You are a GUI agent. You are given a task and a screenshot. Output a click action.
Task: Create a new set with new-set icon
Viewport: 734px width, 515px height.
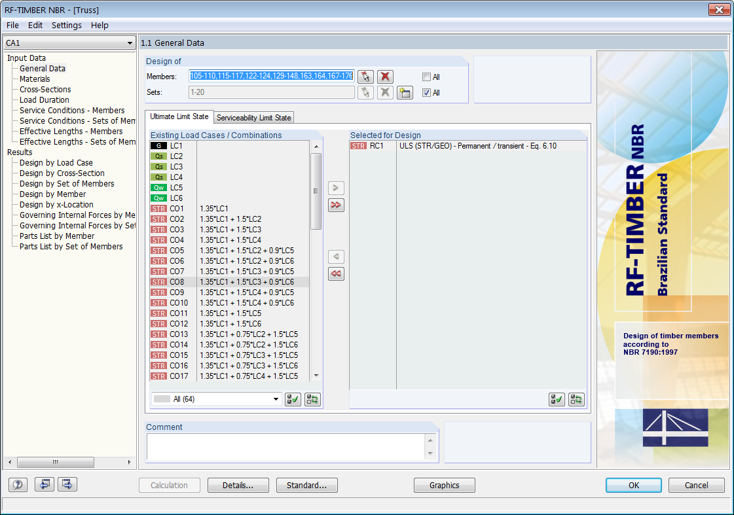coord(405,92)
